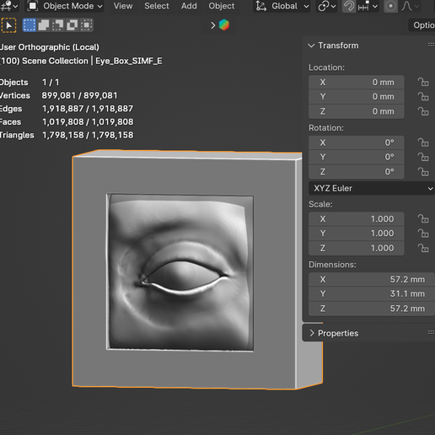
Task: Open the Options popover
Action: [x=422, y=25]
